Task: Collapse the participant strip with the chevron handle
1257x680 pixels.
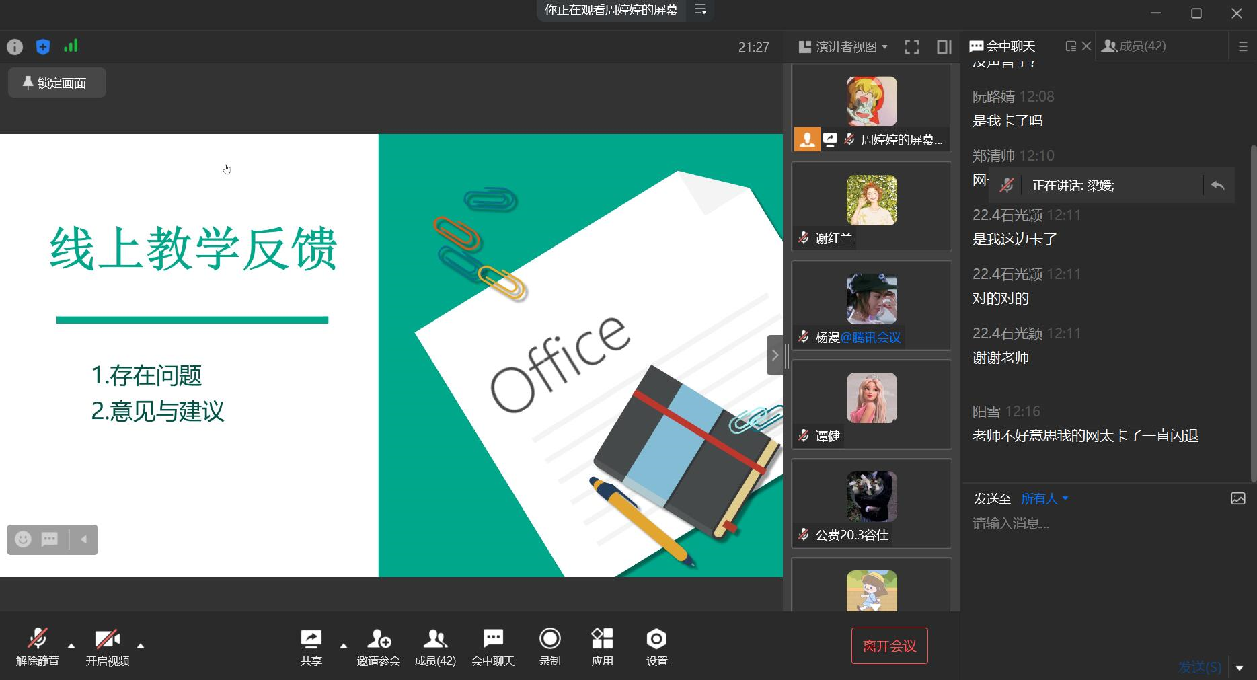Action: click(775, 354)
